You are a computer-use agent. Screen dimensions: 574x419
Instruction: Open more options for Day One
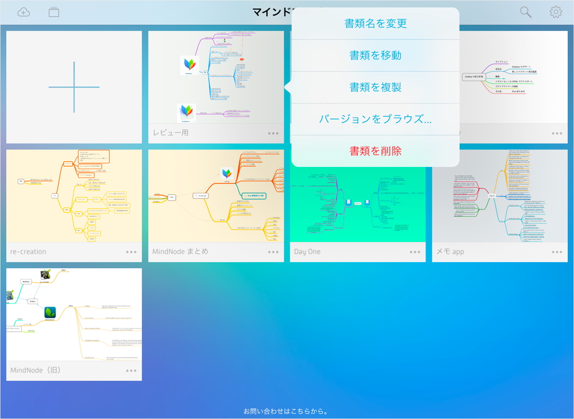pyautogui.click(x=415, y=252)
